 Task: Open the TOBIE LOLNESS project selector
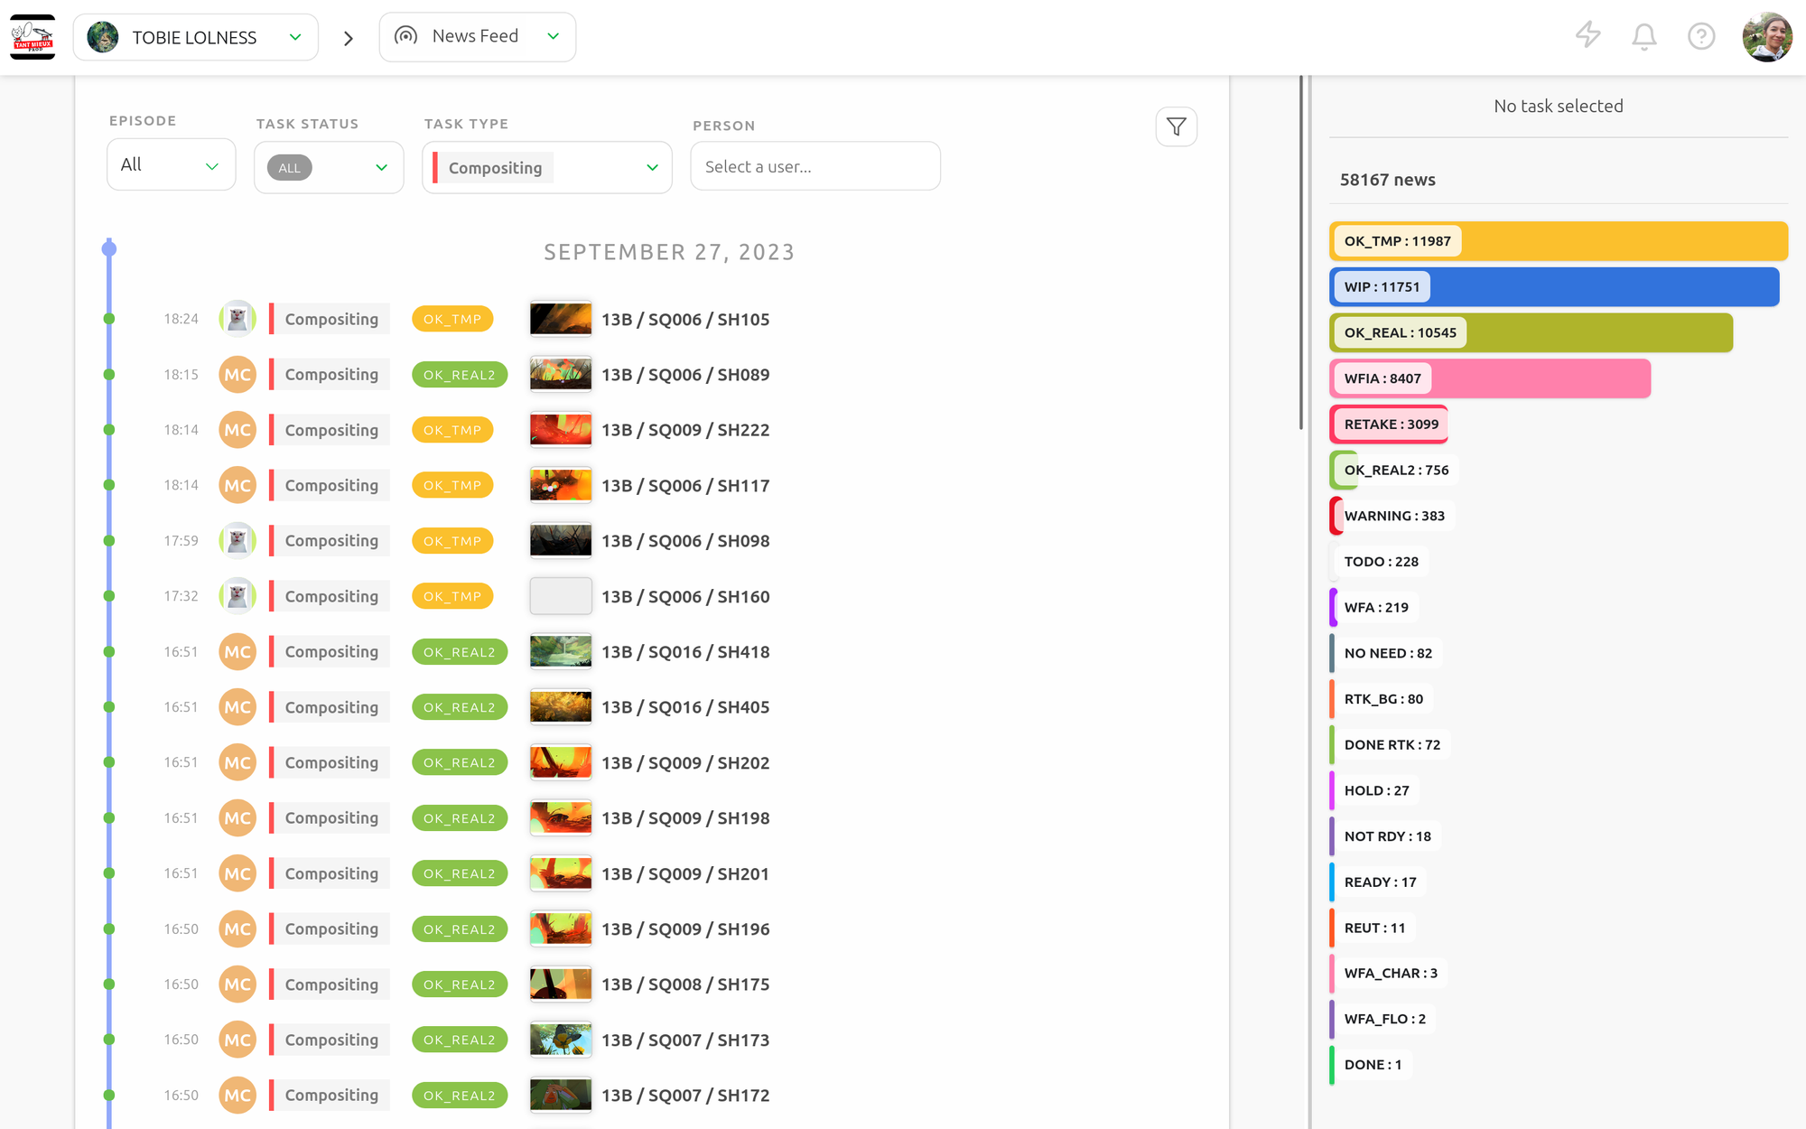point(196,37)
